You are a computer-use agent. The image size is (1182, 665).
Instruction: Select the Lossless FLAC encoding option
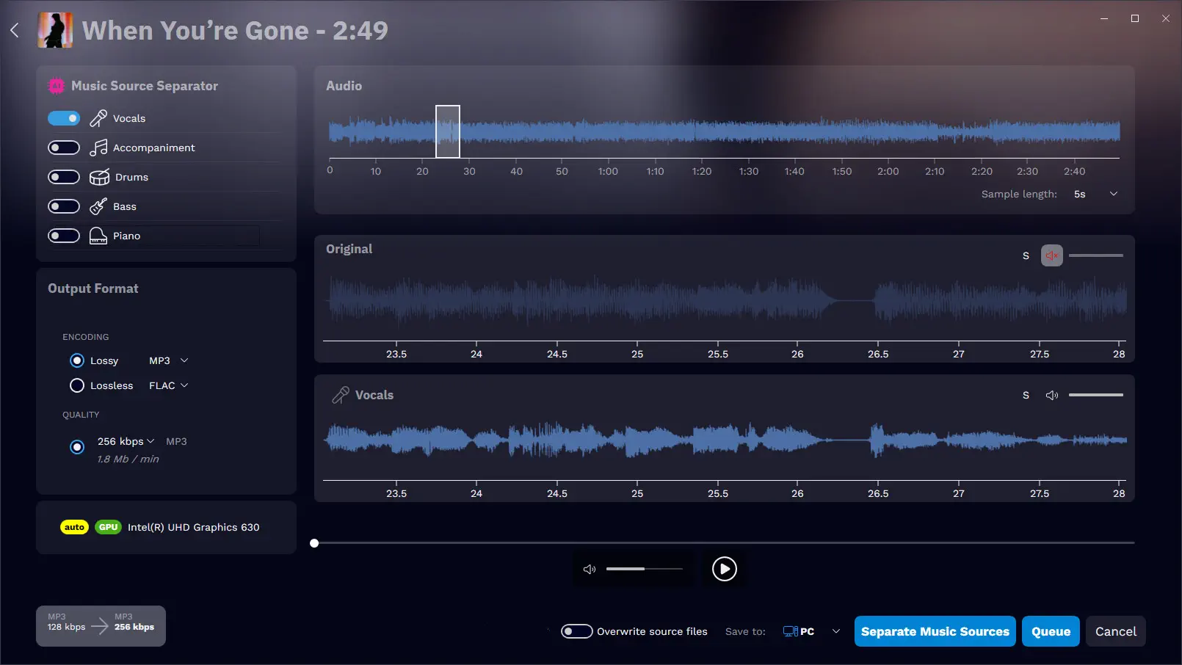pos(77,385)
